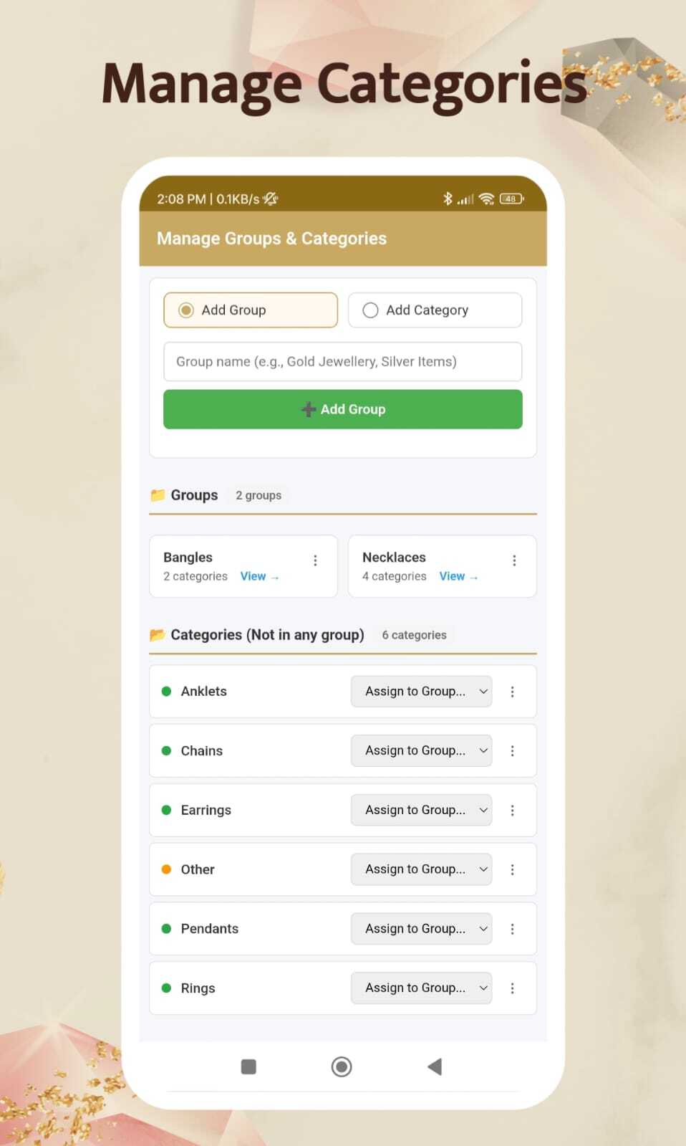Open the three-dot menu for Necklaces group
This screenshot has height=1146, width=686.
click(514, 560)
